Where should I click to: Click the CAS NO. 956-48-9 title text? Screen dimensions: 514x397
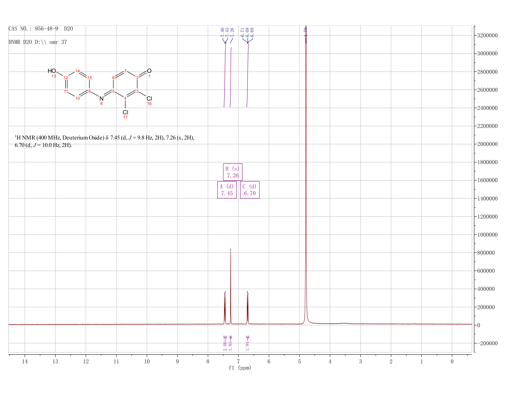pyautogui.click(x=41, y=29)
